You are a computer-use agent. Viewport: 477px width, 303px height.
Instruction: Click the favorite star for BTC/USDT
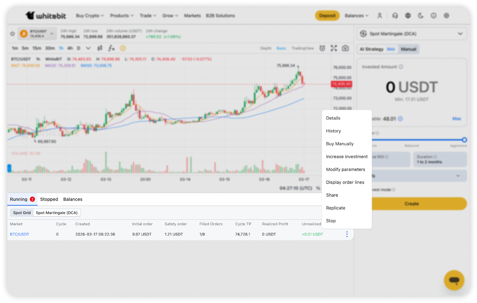click(13, 34)
